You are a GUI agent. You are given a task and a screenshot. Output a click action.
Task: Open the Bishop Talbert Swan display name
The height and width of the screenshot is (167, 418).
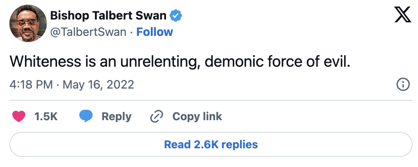[108, 16]
